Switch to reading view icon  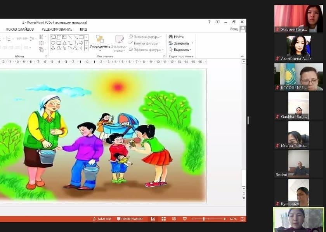click(x=173, y=219)
